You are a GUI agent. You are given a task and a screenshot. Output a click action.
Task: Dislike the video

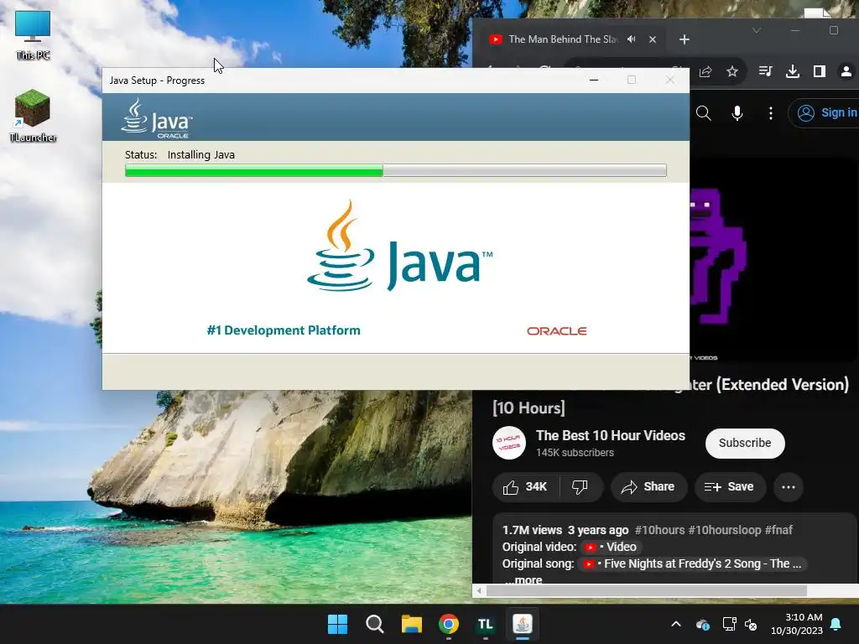pyautogui.click(x=580, y=487)
